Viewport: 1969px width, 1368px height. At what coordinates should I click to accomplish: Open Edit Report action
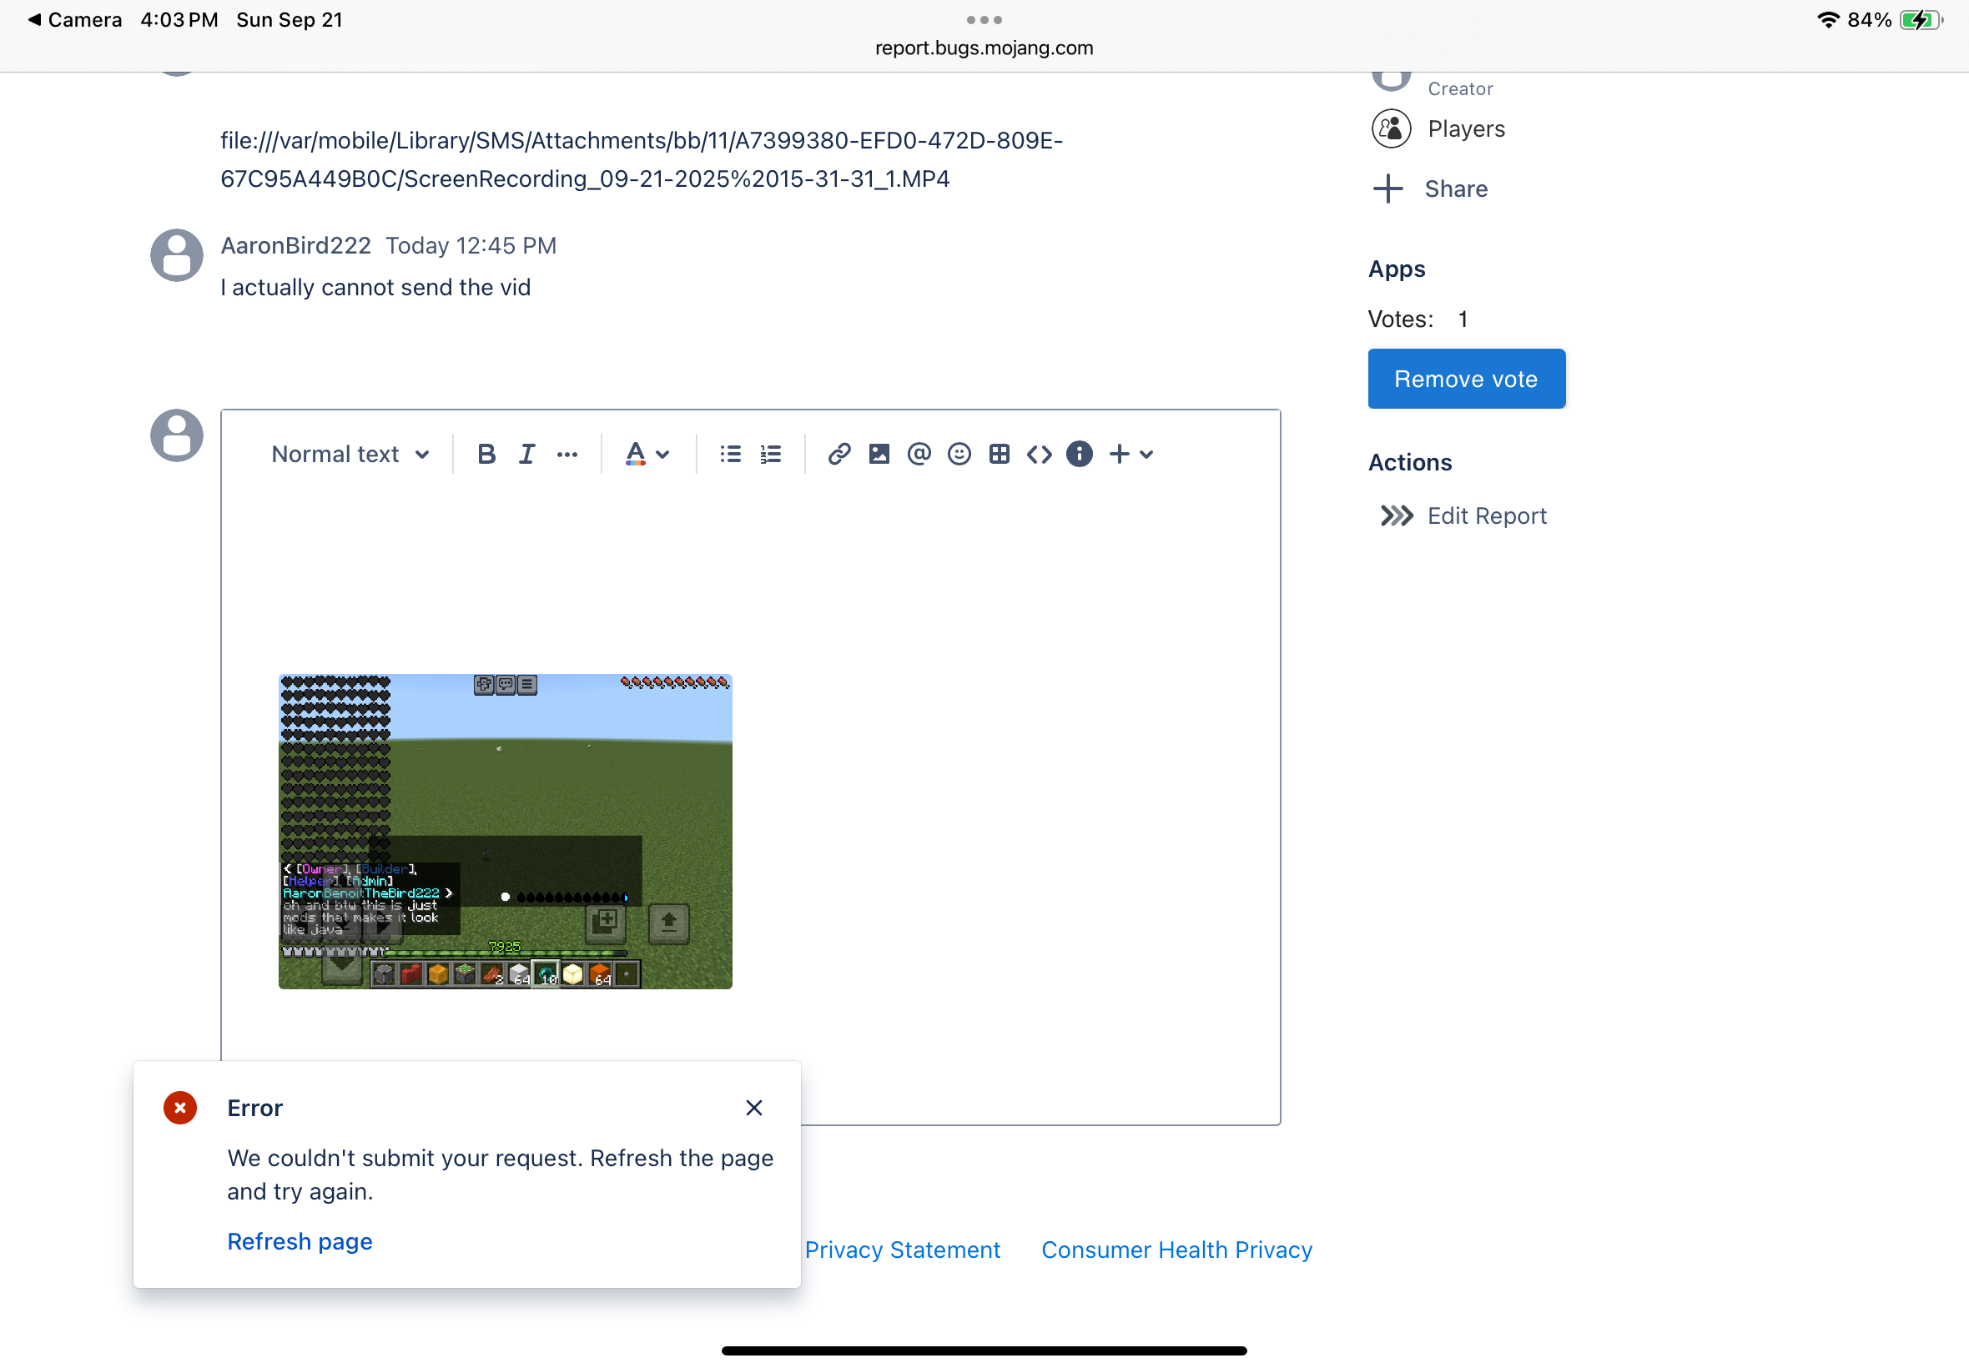pos(1486,516)
